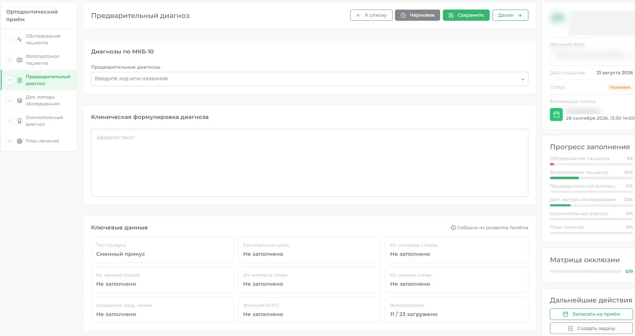Click the document icon beside Предварительный диагноз
Image resolution: width=635 pixels, height=336 pixels.
pyautogui.click(x=20, y=80)
